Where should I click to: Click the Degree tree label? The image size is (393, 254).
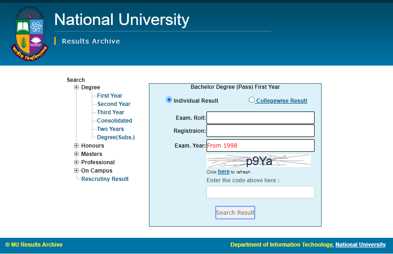click(x=90, y=87)
